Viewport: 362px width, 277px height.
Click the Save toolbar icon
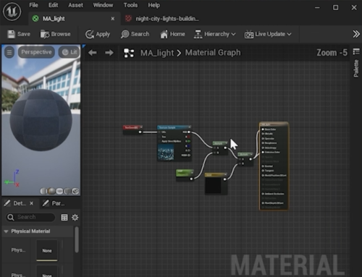pos(19,34)
